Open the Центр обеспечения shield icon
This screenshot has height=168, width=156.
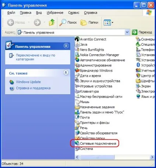(138, 76)
